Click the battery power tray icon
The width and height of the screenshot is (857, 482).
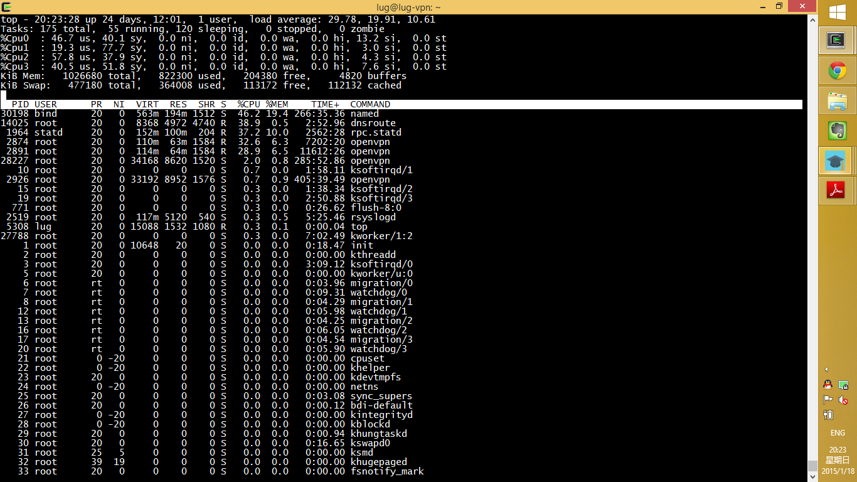pos(828,415)
